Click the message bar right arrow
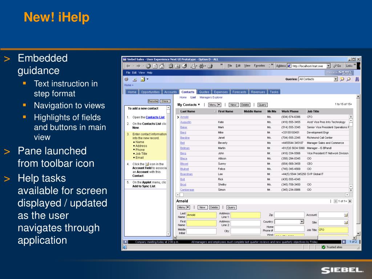Screen dimensions: 372x279 pos(344,242)
